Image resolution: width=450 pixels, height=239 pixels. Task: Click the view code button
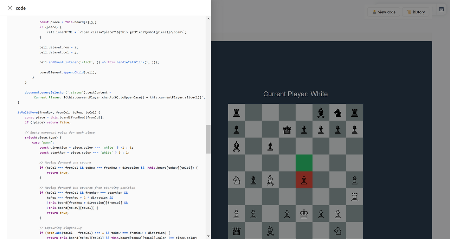pyautogui.click(x=384, y=12)
